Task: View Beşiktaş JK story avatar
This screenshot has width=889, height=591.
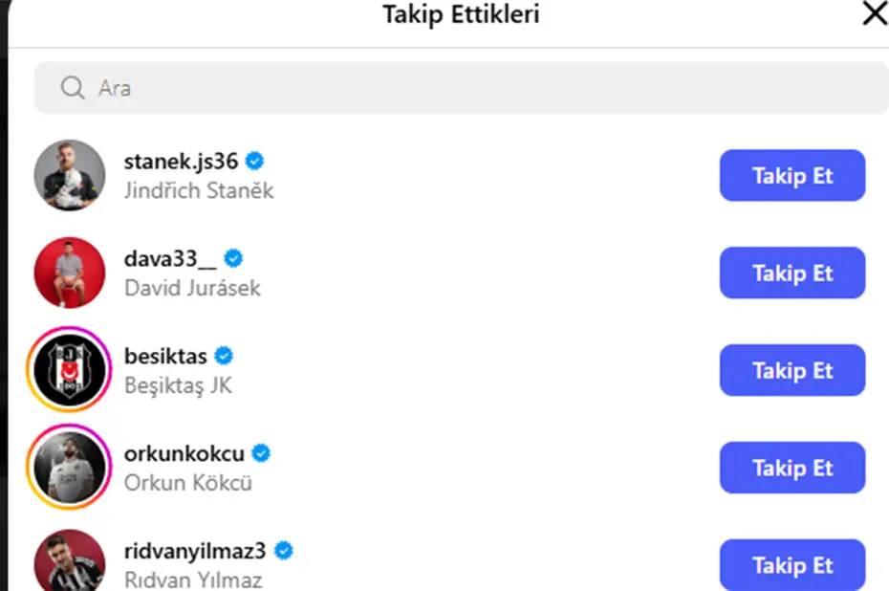Action: [70, 370]
